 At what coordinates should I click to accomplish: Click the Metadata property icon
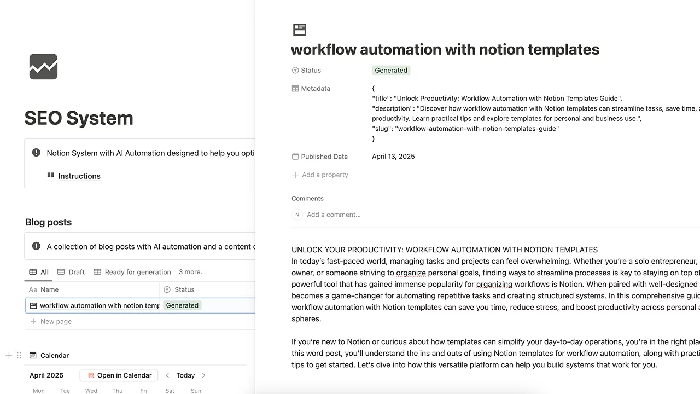pos(295,89)
